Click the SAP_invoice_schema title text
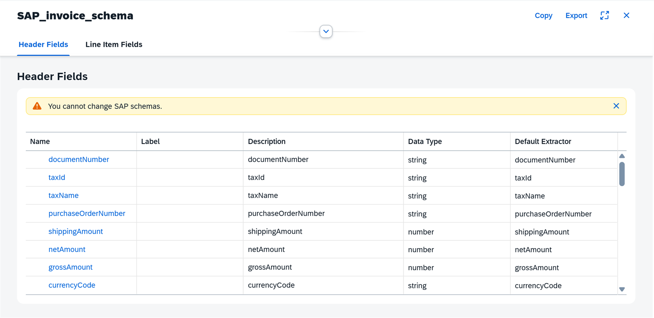The height and width of the screenshot is (318, 654). [x=75, y=16]
